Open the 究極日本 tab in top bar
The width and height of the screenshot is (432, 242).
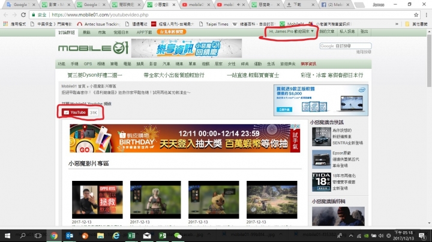click(121, 32)
